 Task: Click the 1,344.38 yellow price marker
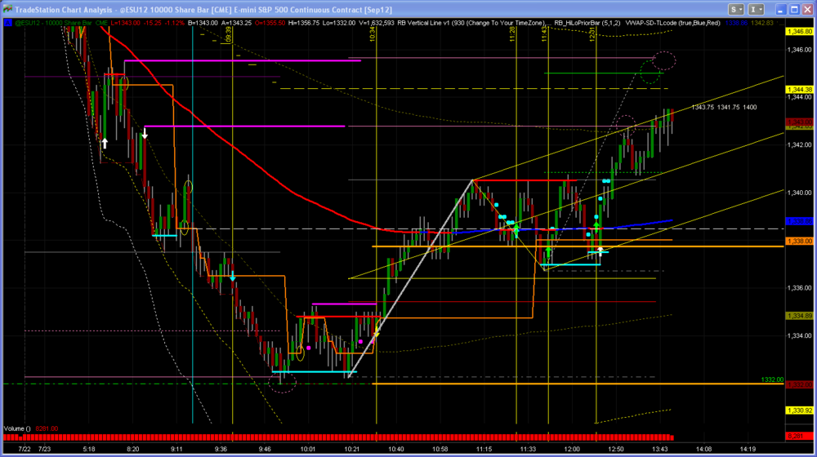point(799,90)
